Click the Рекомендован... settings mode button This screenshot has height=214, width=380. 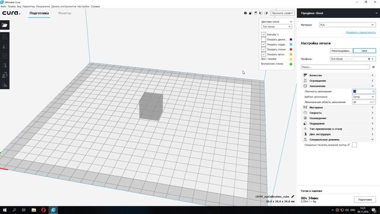[341, 51]
